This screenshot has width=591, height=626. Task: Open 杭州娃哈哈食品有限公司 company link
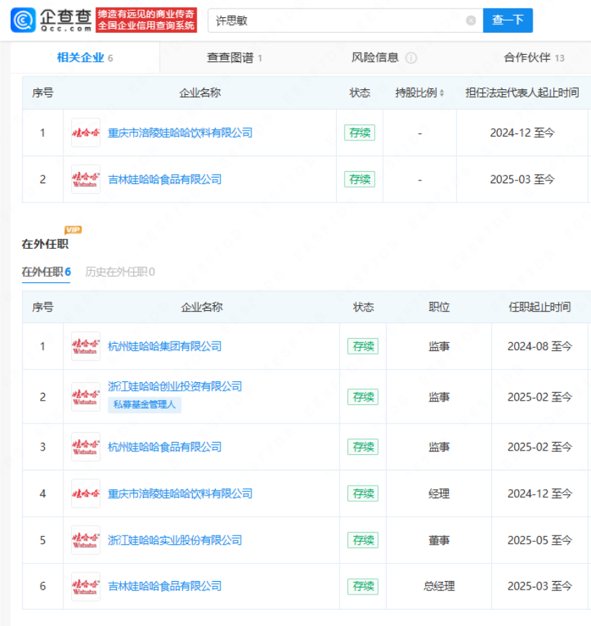click(164, 447)
